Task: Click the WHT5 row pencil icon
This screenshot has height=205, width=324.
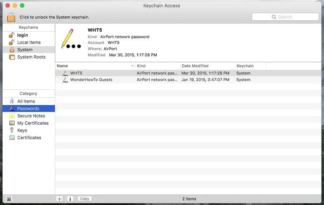Action: pos(65,73)
